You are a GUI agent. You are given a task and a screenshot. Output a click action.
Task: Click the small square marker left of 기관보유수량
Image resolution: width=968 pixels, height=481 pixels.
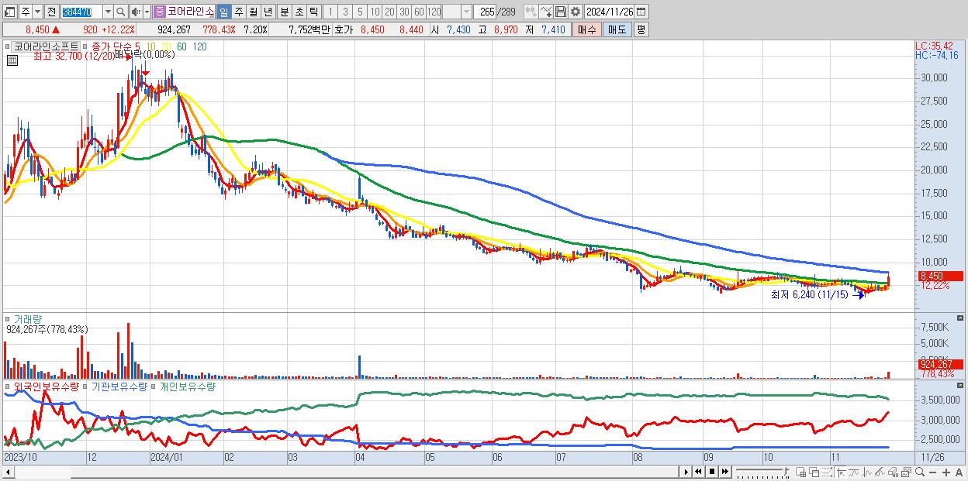pyautogui.click(x=87, y=386)
